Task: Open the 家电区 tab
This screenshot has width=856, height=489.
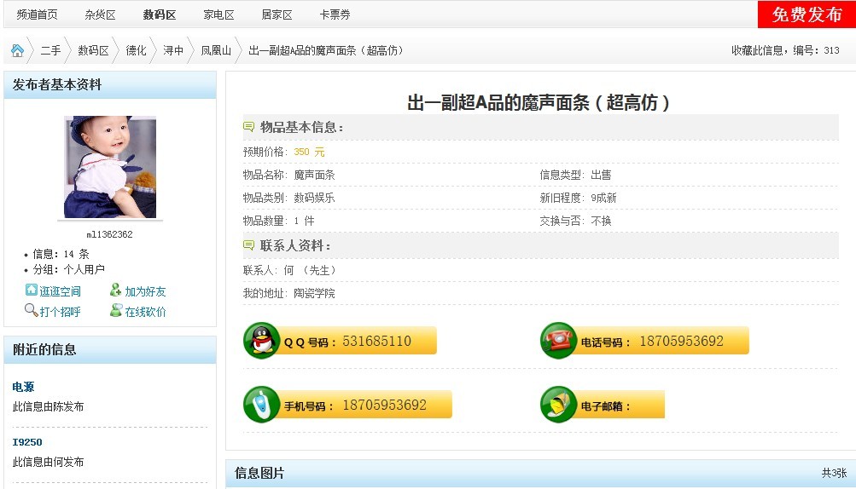Action: click(219, 14)
